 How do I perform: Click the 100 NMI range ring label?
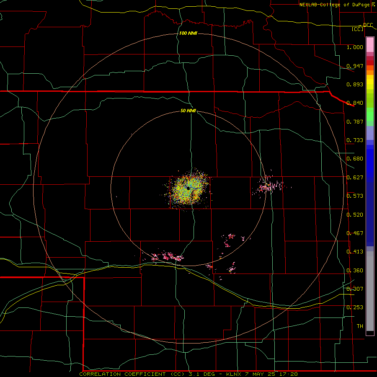click(188, 33)
